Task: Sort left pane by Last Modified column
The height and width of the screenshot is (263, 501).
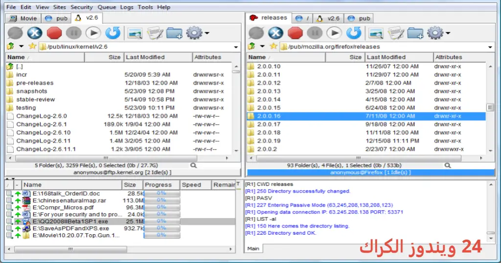Action: 158,57
